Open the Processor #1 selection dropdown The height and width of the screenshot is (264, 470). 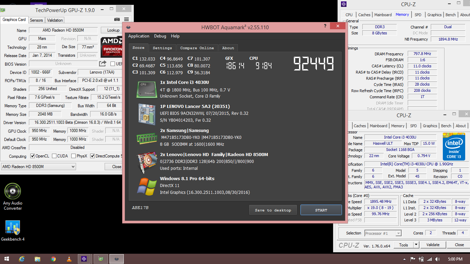pyautogui.click(x=383, y=233)
